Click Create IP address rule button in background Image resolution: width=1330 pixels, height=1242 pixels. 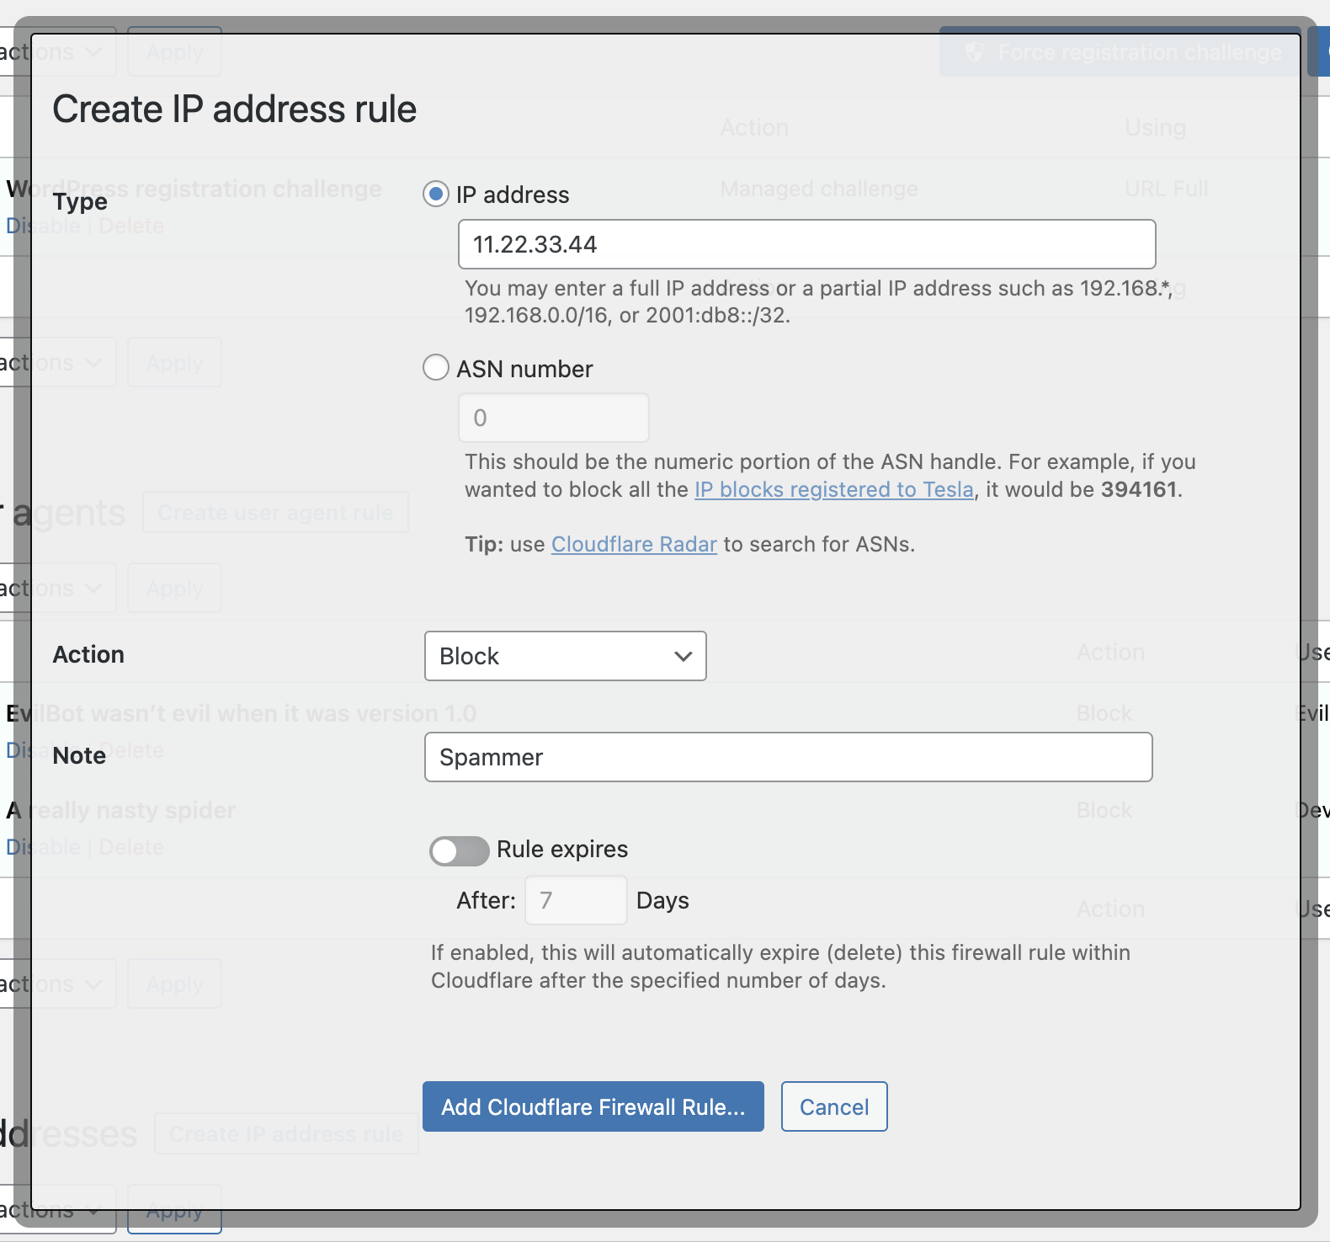coord(286,1134)
